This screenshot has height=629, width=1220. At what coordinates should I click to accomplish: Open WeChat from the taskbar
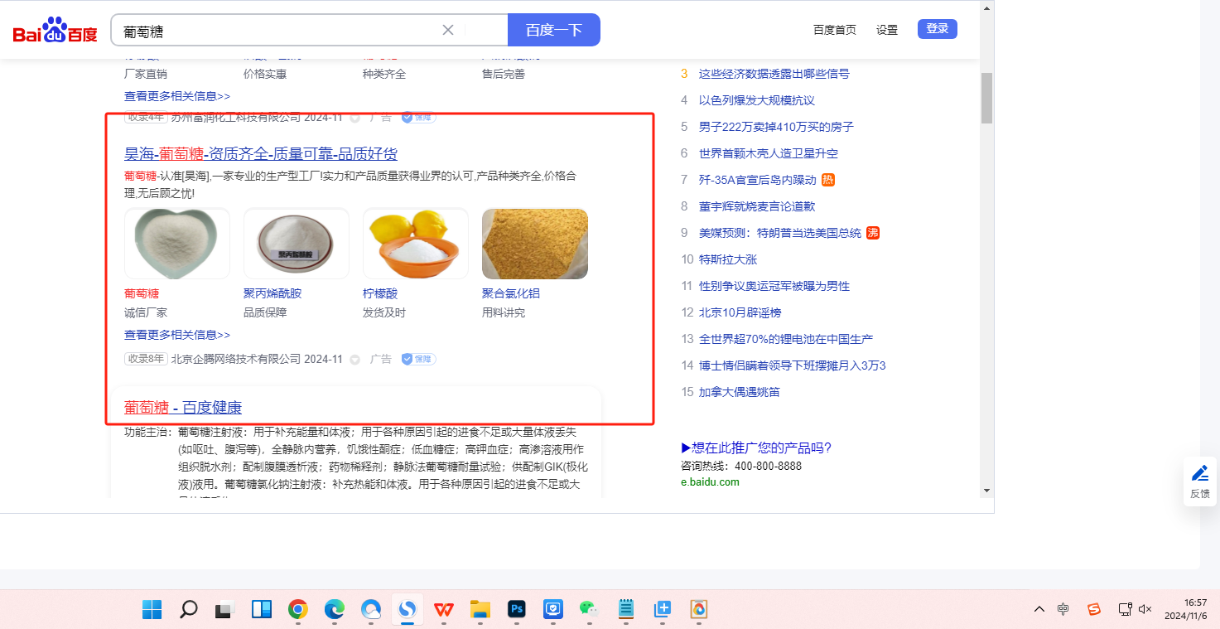click(x=590, y=610)
